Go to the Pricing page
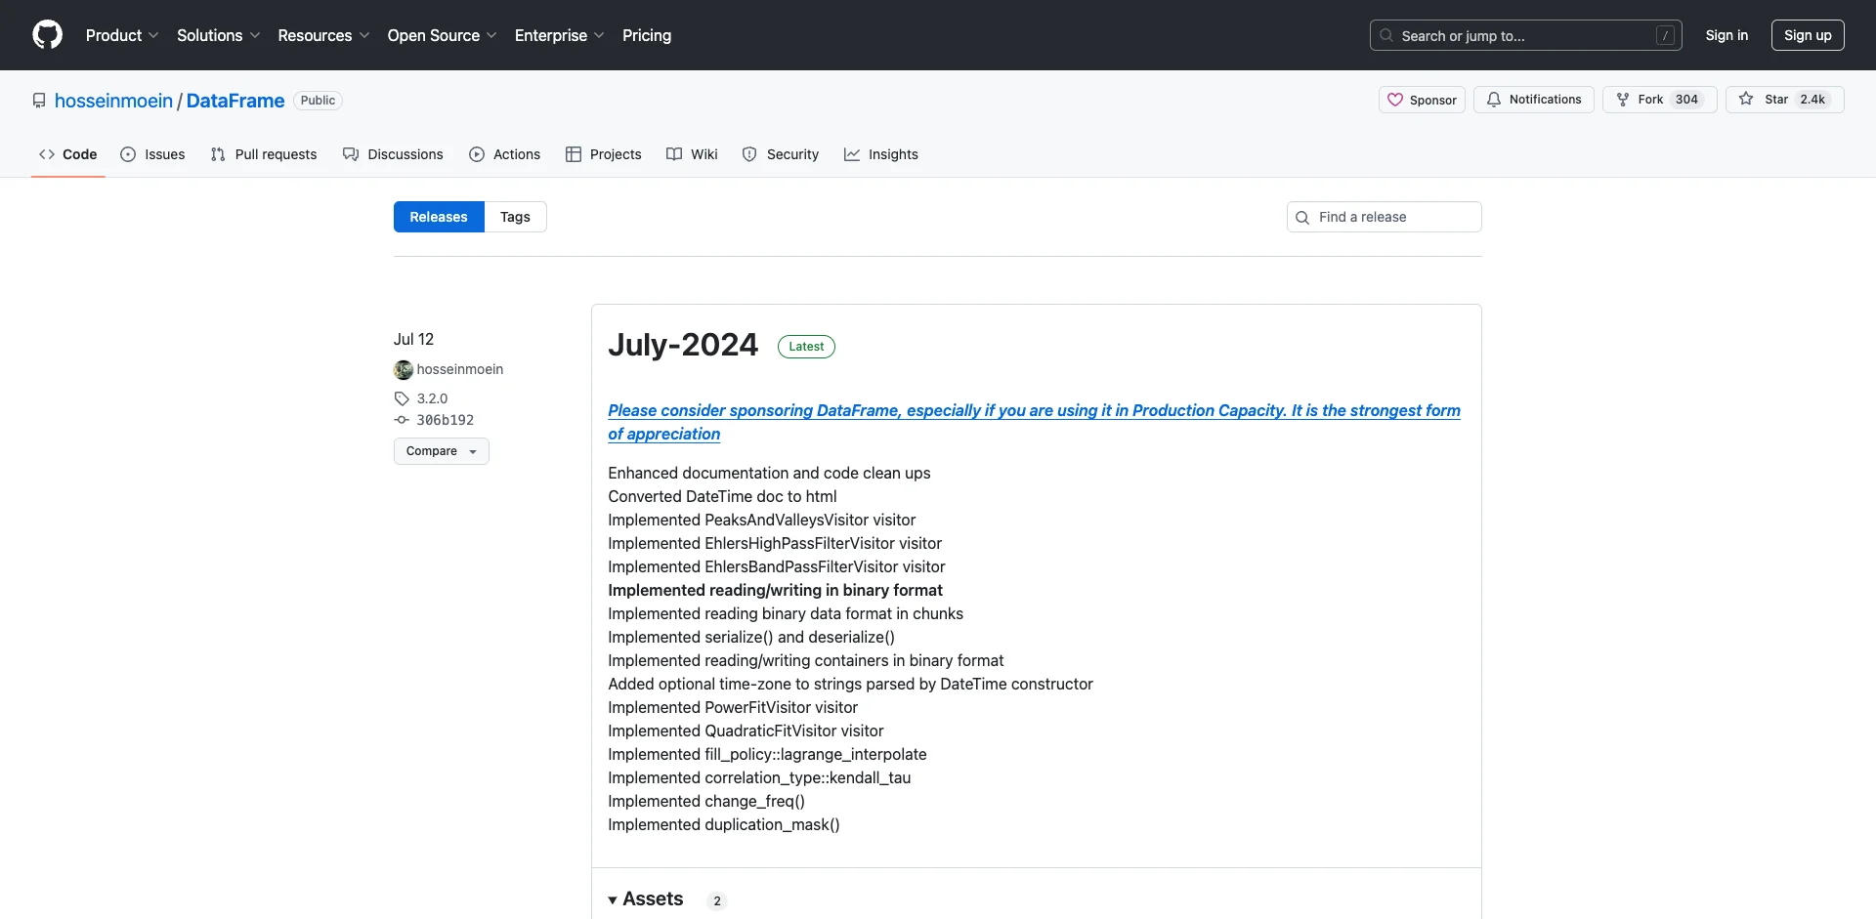Viewport: 1876px width, 919px height. (647, 35)
